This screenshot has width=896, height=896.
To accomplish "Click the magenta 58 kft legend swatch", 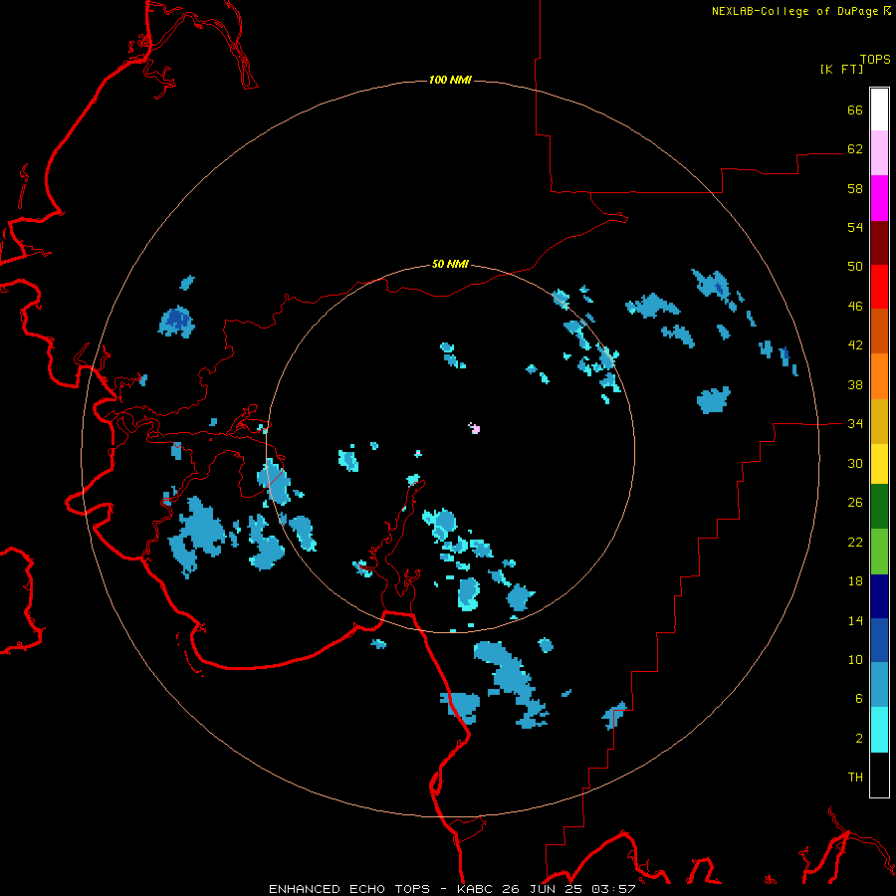I will pos(879,198).
